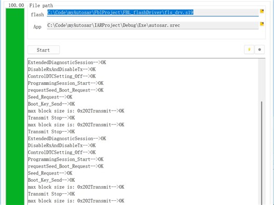Select the second ProgrammingSession_Start-->OK log line
Viewport: 274px width, 205px height.
(x=66, y=159)
